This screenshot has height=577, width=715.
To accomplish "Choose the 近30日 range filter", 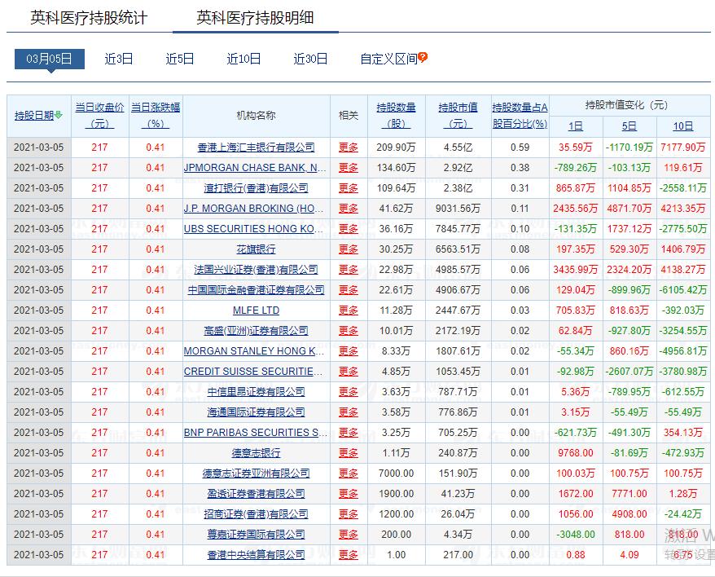I will (310, 59).
